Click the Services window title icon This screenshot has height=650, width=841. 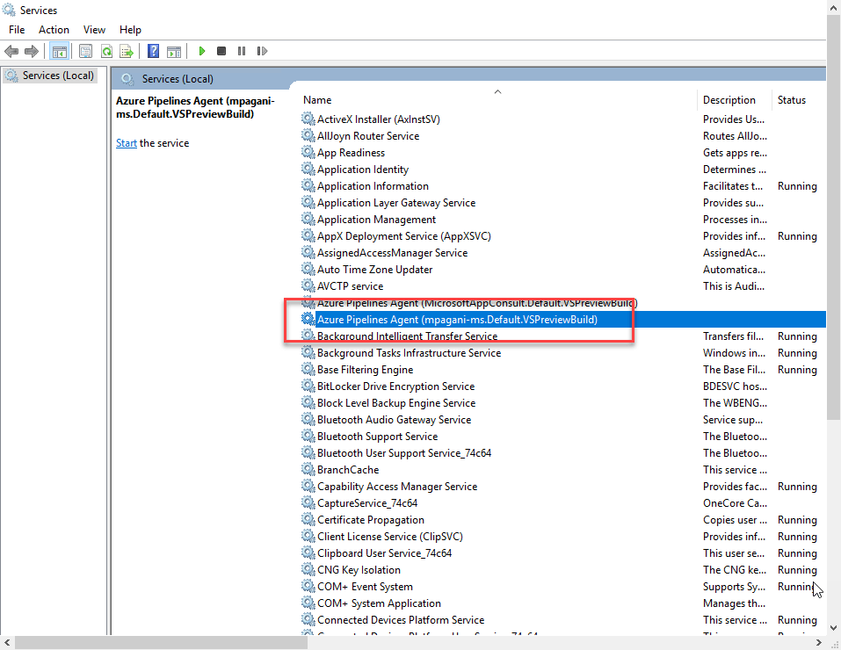(9, 10)
